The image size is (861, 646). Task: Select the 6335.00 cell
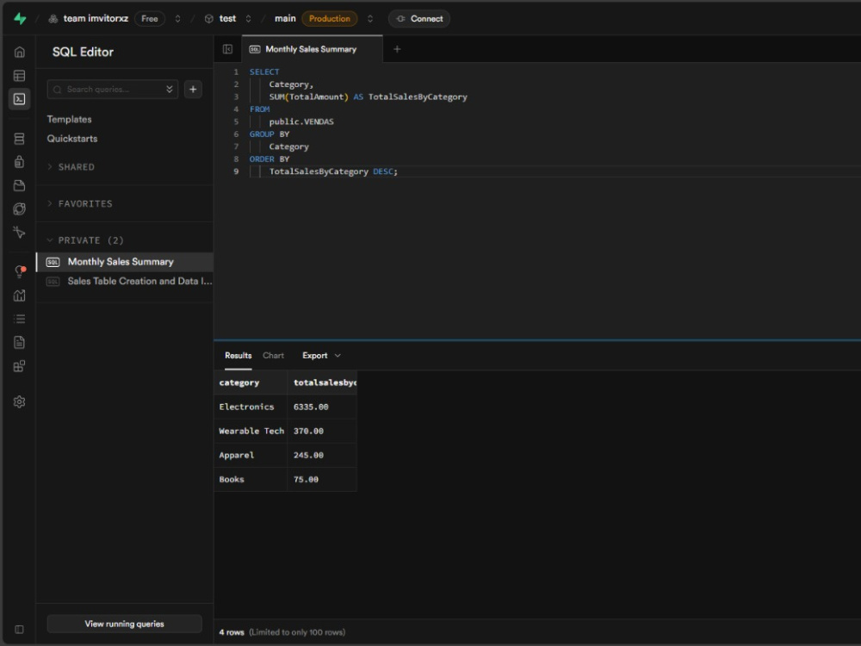pos(322,407)
